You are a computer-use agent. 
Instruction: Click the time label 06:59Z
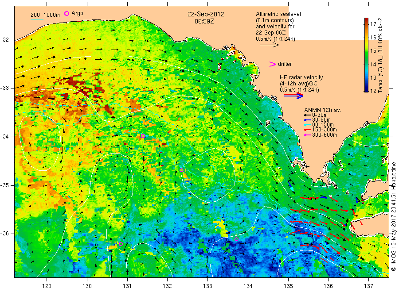click(x=204, y=21)
